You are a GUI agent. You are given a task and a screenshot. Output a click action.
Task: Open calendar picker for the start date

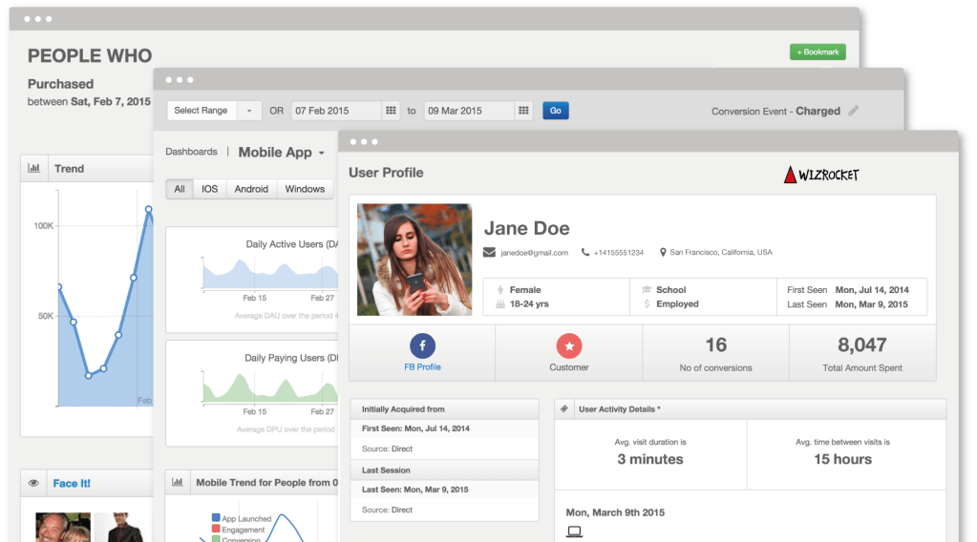click(x=391, y=111)
